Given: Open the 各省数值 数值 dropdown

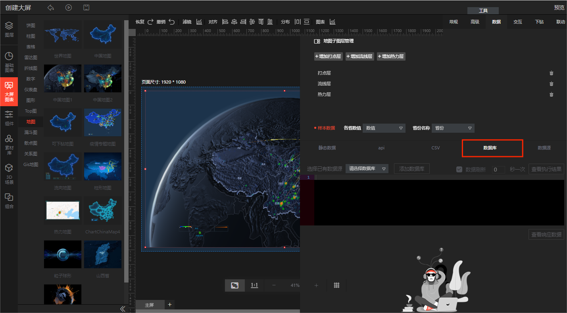Looking at the screenshot, I should tap(384, 128).
